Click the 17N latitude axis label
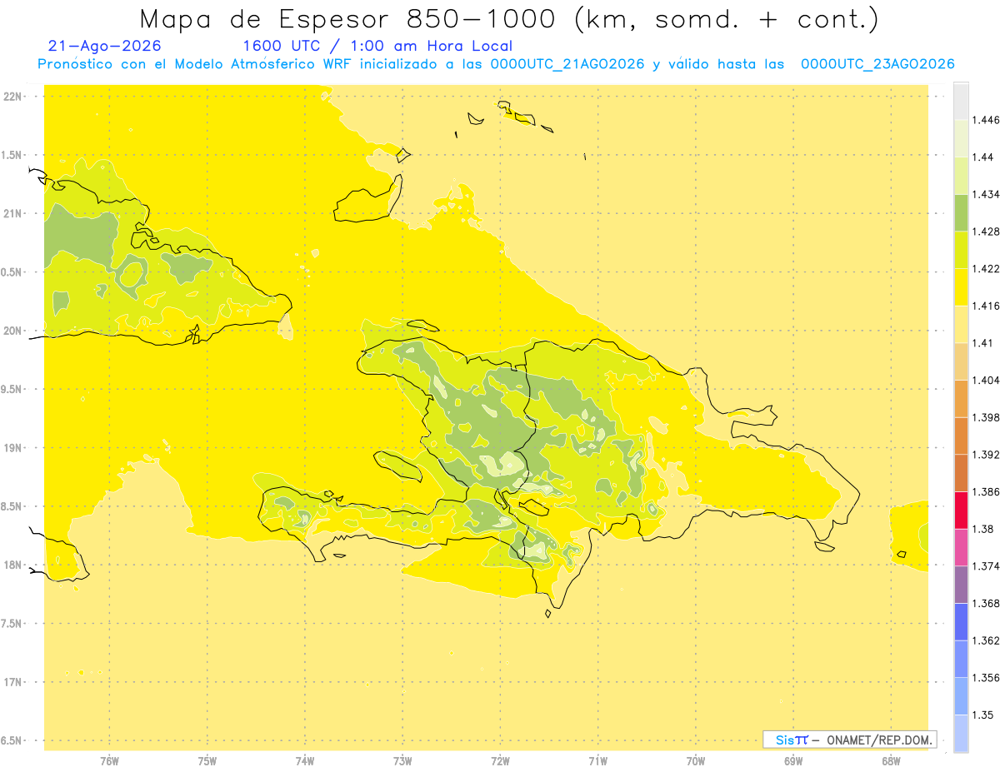This screenshot has width=1000, height=772. pos(12,682)
